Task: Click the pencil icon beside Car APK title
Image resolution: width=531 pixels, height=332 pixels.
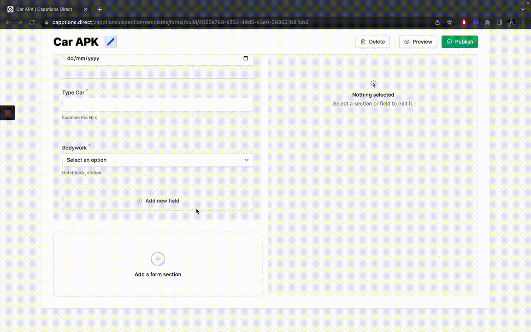Action: [x=111, y=41]
